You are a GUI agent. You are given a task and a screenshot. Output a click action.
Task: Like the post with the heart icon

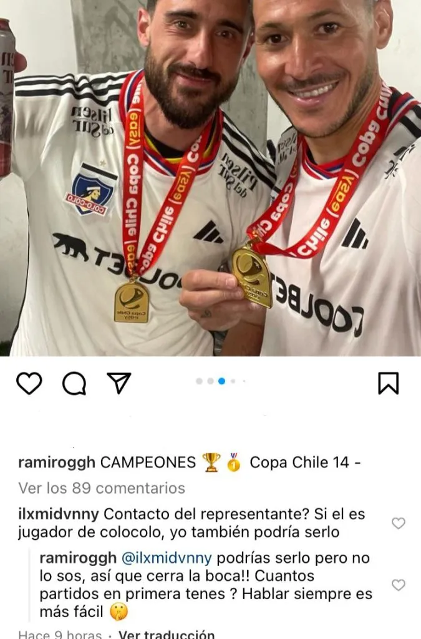click(29, 384)
